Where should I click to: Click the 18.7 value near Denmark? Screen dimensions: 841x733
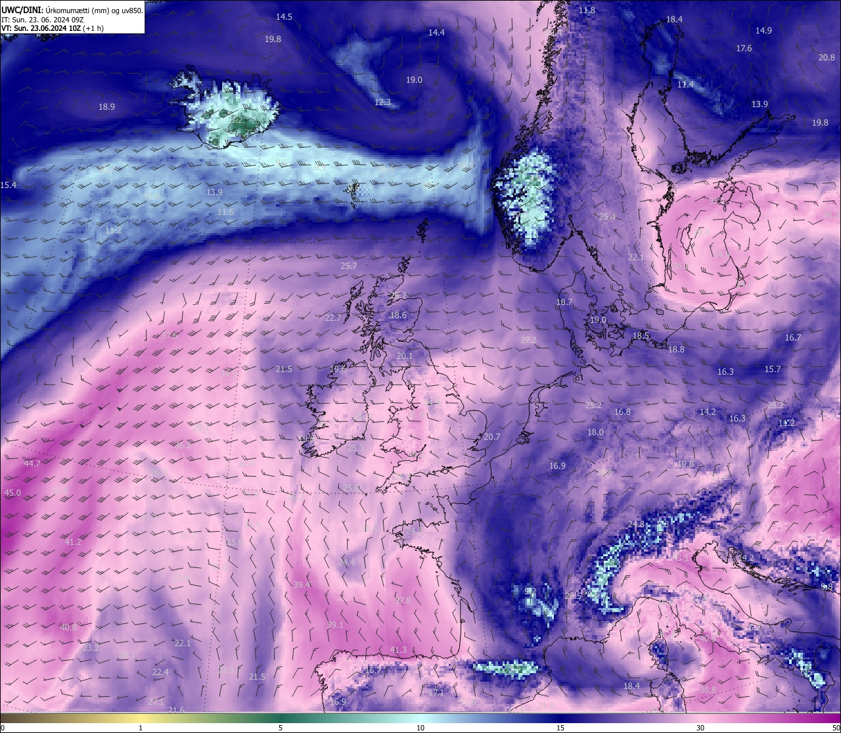tap(564, 302)
